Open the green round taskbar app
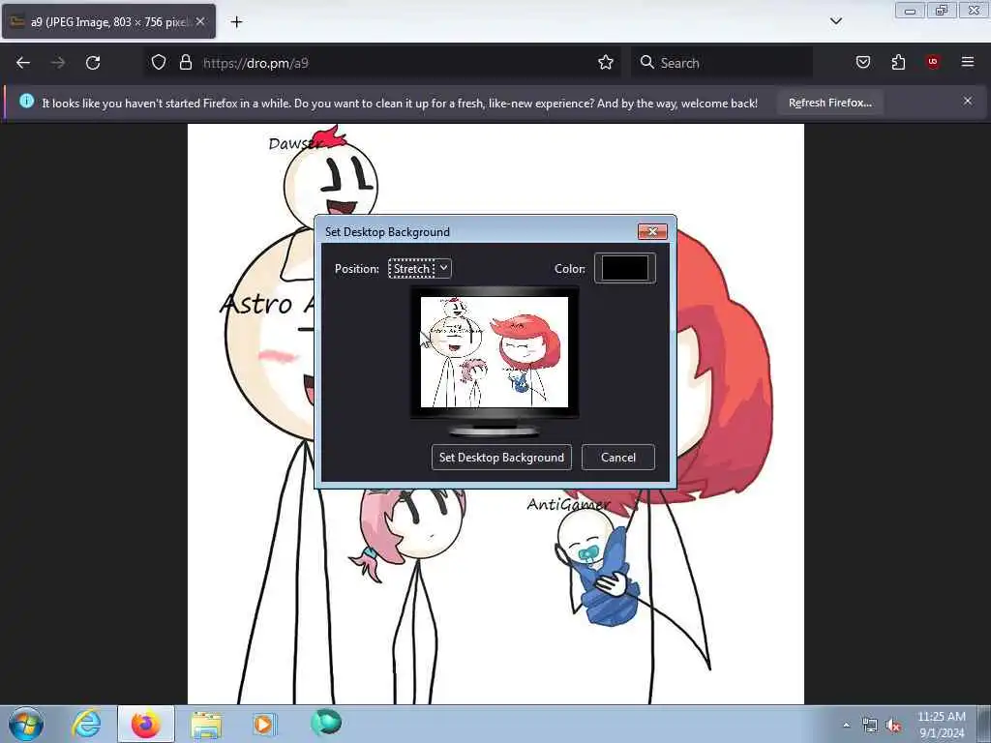Viewport: 991px width, 743px height. 325,722
